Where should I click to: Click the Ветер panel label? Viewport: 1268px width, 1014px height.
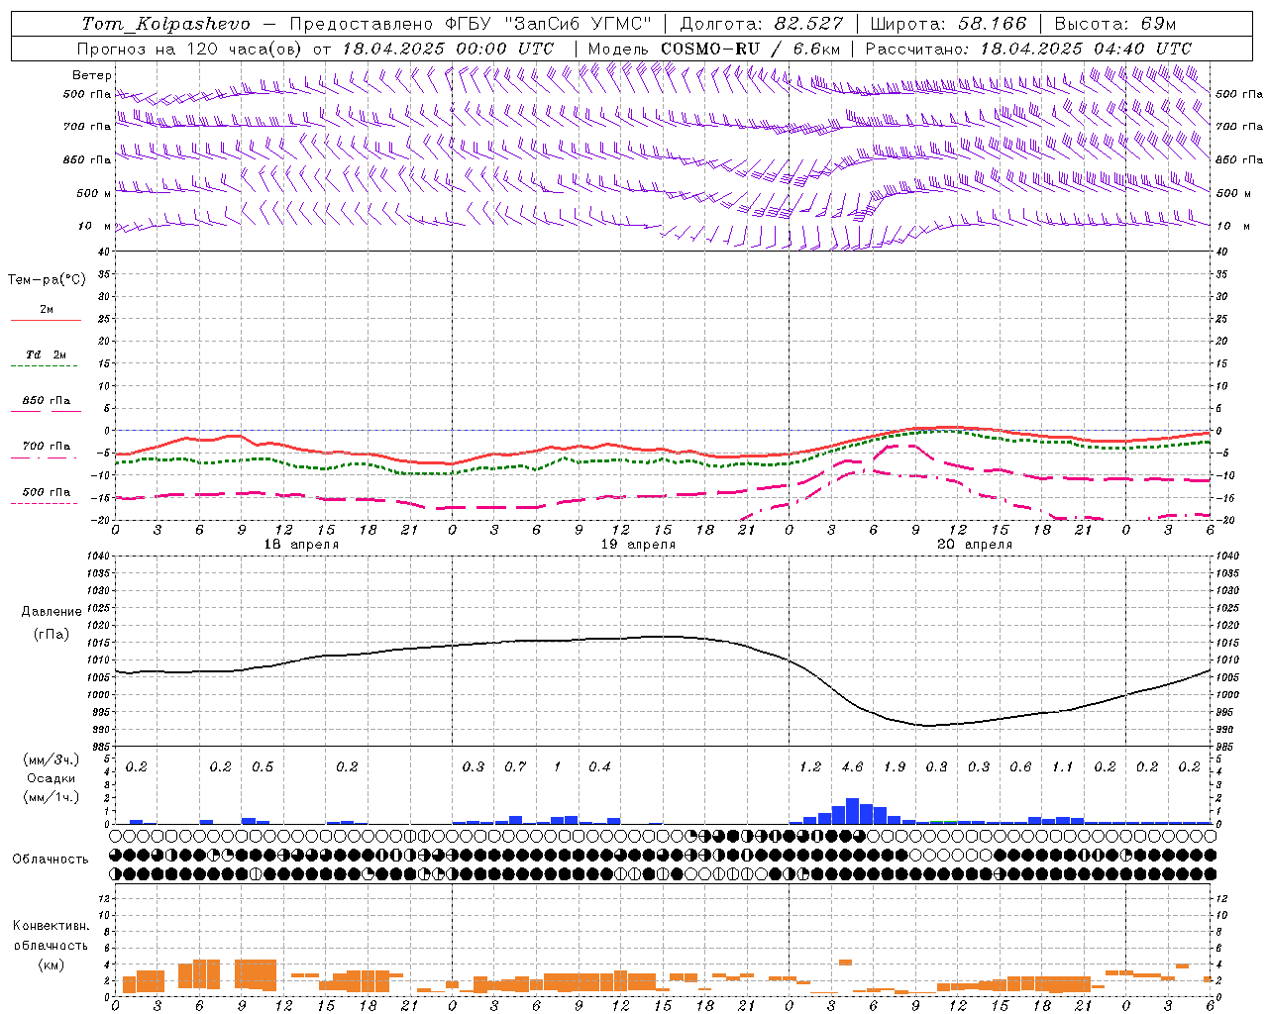(x=92, y=75)
